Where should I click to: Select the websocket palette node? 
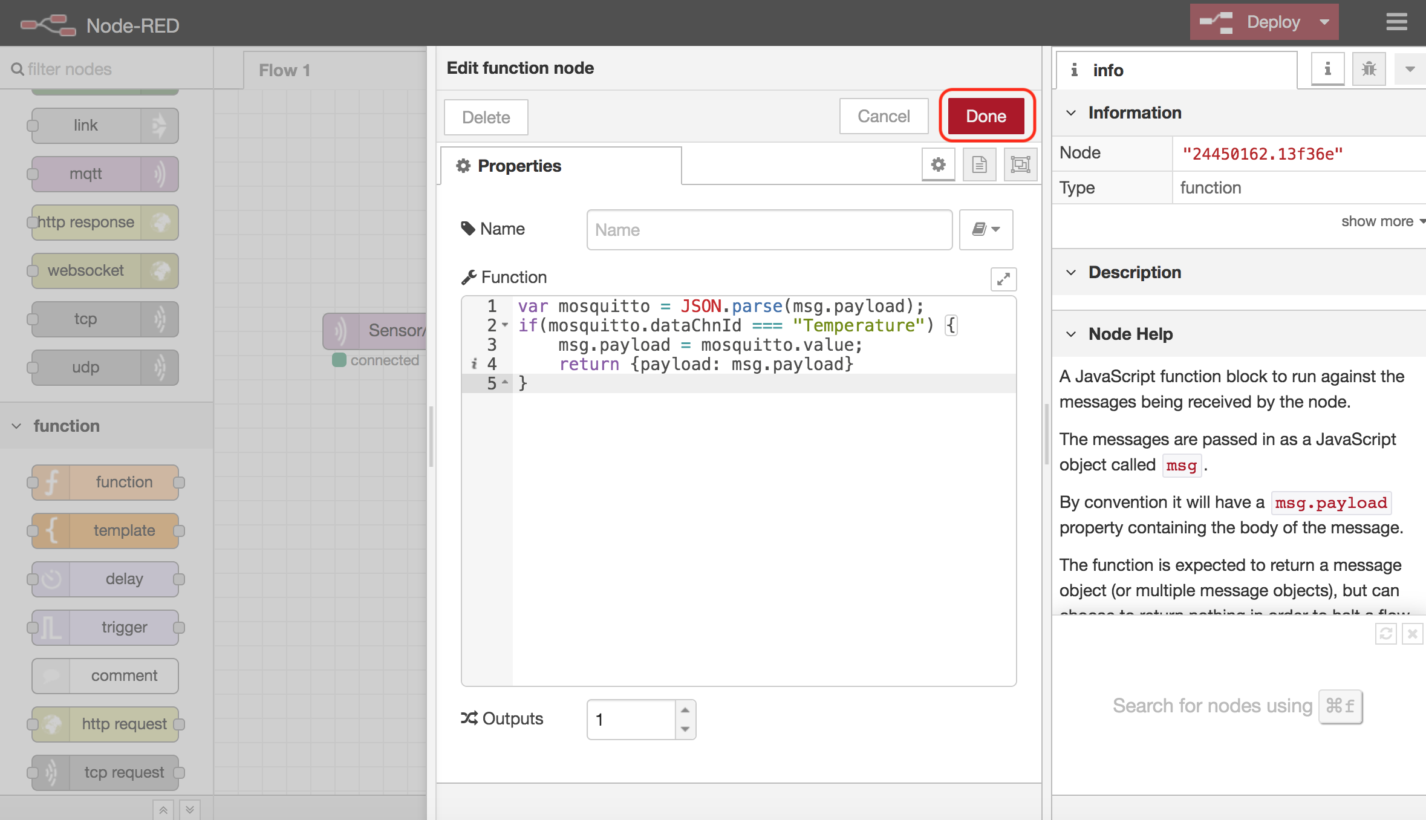coord(105,271)
